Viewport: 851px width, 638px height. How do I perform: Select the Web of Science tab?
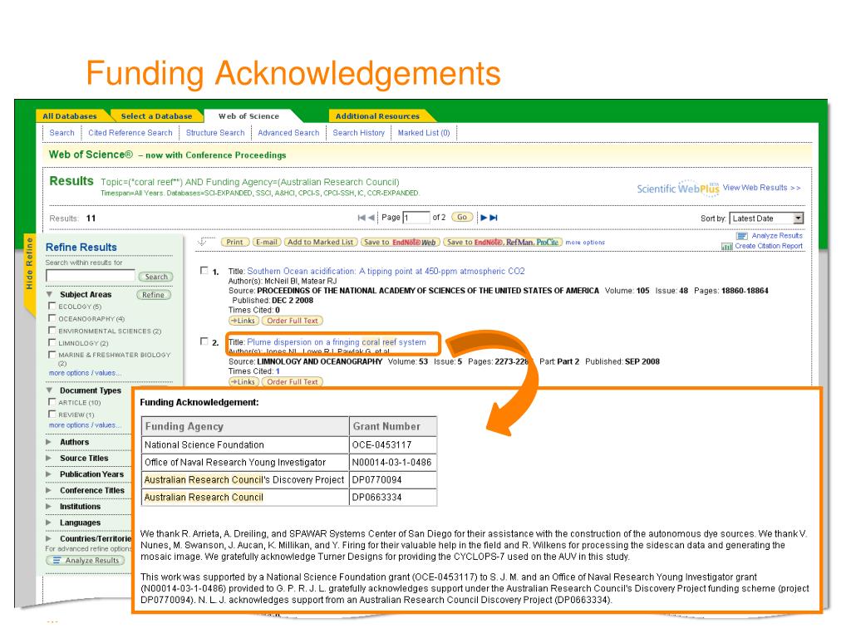tap(249, 116)
